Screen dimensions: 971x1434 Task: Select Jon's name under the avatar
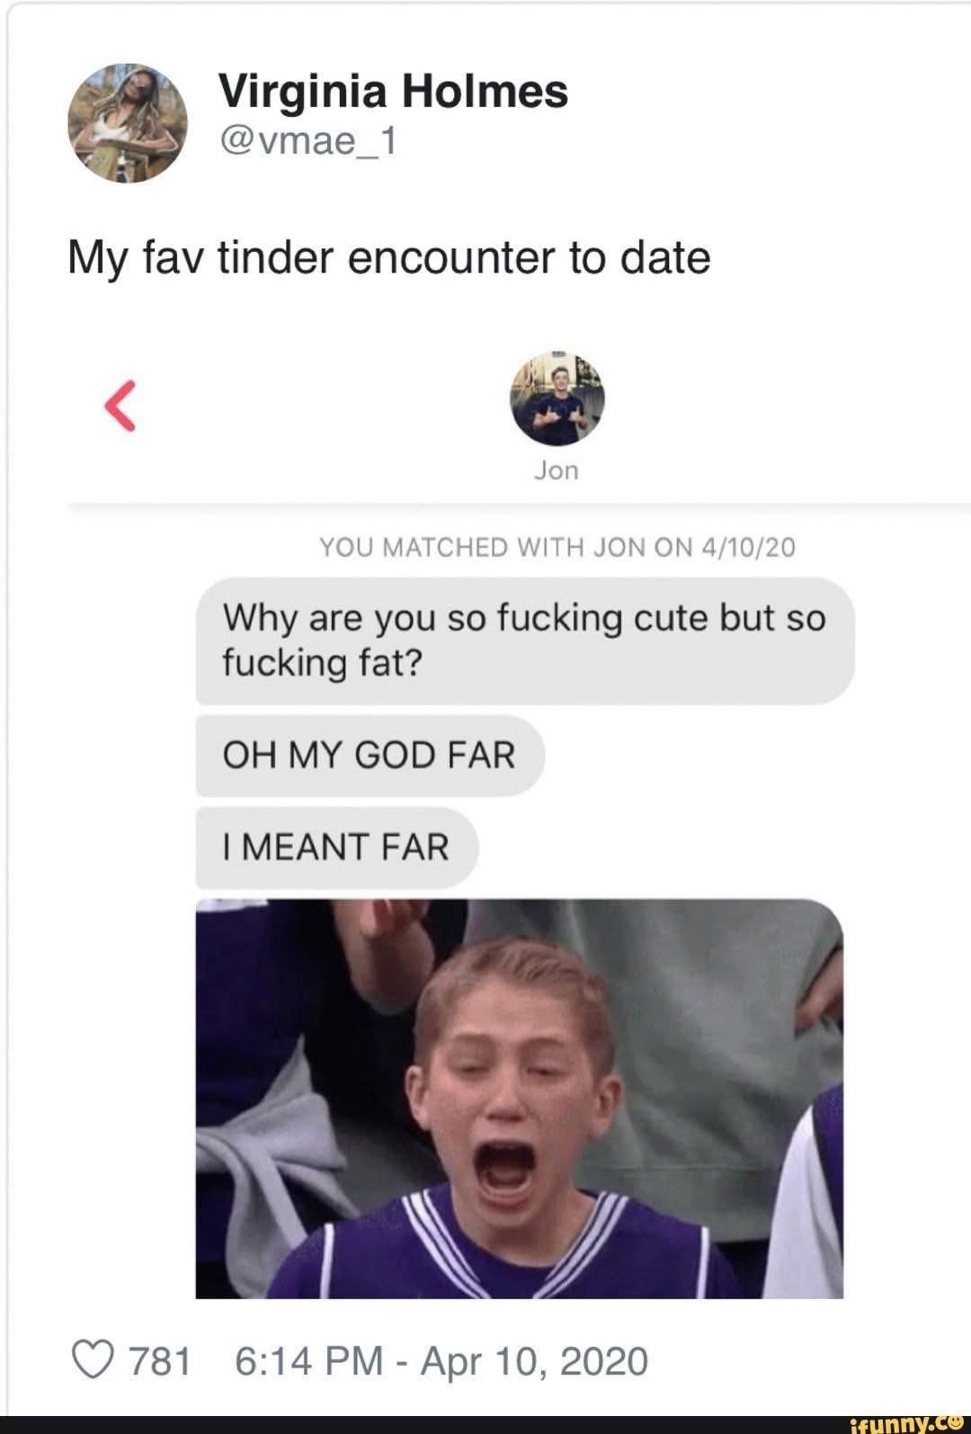[x=557, y=470]
